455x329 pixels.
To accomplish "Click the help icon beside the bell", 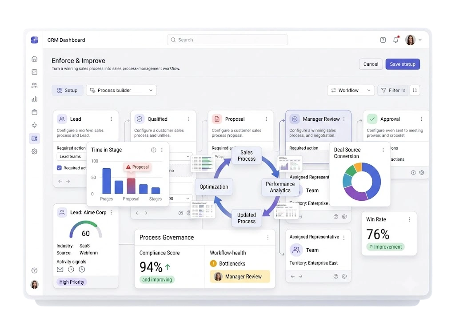I will click(383, 40).
